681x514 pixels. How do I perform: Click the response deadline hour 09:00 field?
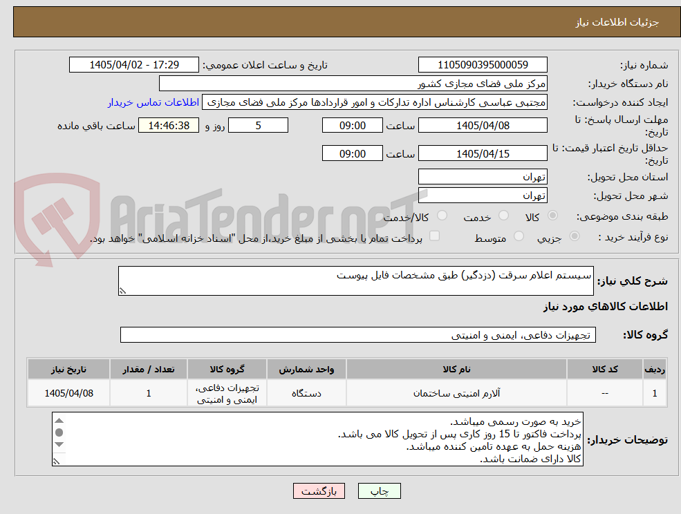(352, 126)
